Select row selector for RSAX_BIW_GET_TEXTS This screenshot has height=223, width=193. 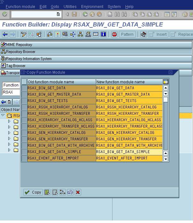24,101
